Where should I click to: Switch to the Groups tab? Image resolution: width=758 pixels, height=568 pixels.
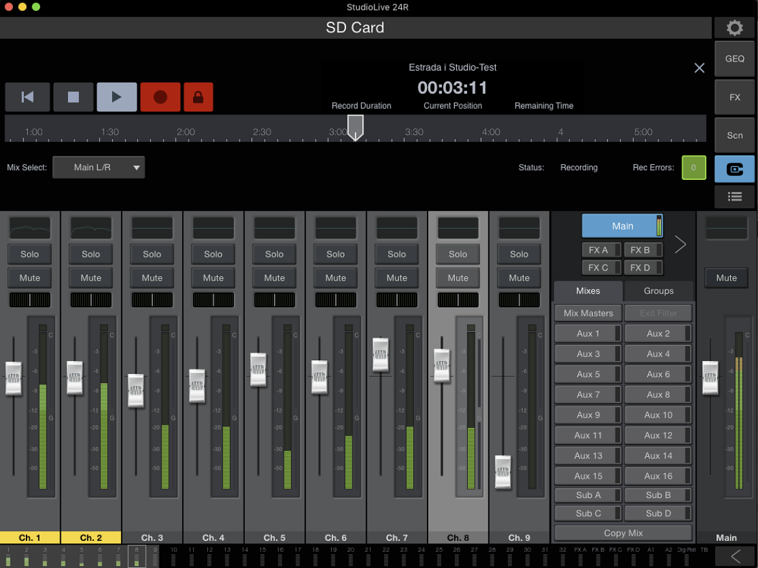[x=658, y=290]
